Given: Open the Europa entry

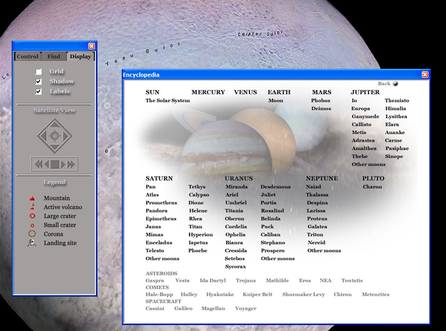Looking at the screenshot, I should tap(360, 108).
